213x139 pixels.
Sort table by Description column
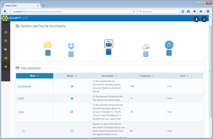point(109,76)
